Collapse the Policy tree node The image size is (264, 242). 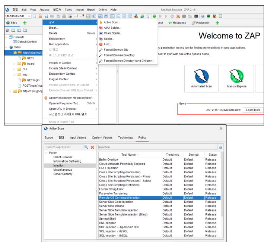[46, 153]
